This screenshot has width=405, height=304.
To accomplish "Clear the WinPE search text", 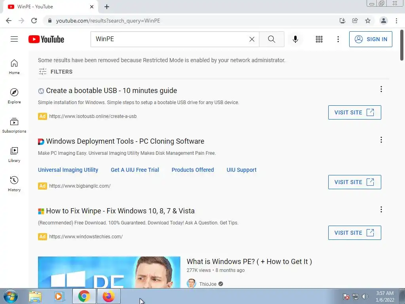I will pyautogui.click(x=252, y=39).
